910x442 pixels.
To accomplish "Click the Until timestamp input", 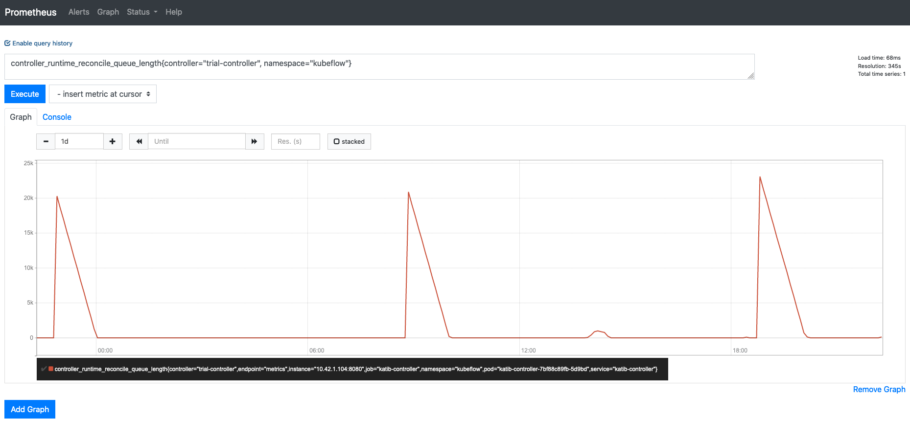I will (x=196, y=141).
